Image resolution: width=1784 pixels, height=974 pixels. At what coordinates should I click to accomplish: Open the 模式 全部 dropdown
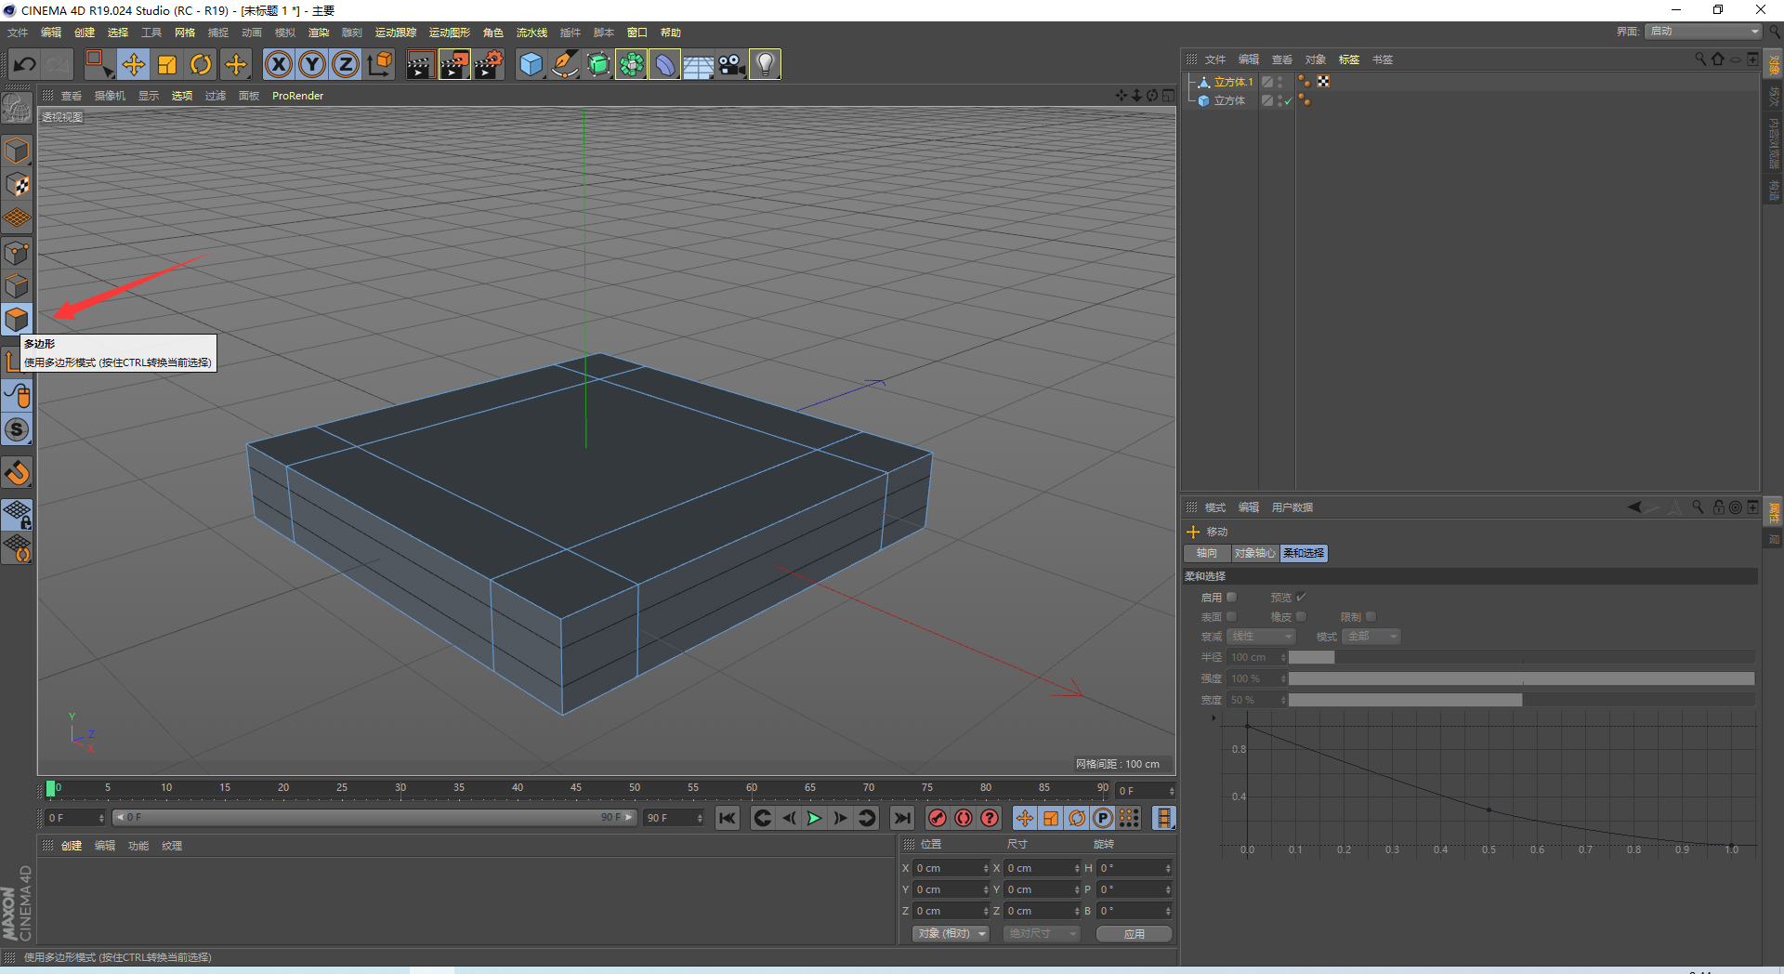pos(1371,637)
